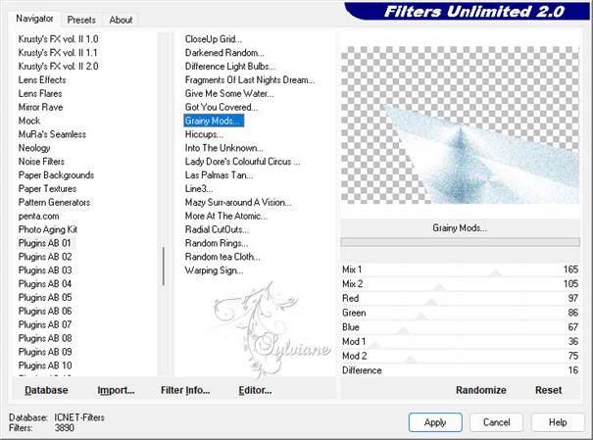Click Import... button

[x=116, y=390]
